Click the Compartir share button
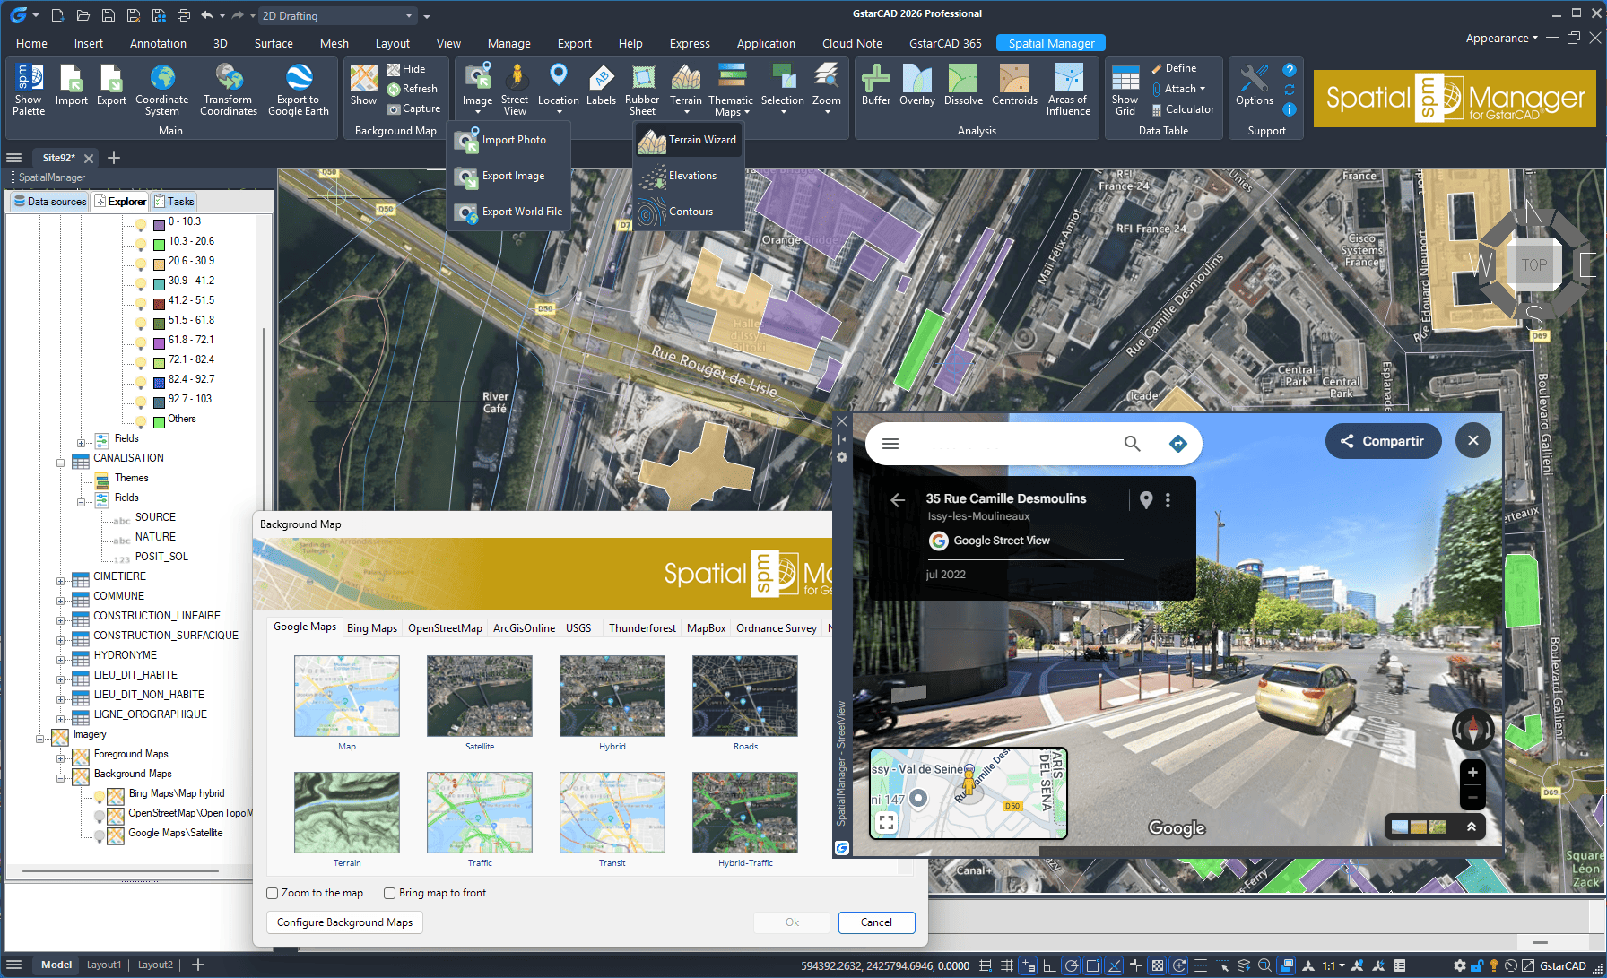Screen dimensions: 1607x978 click(x=1383, y=441)
